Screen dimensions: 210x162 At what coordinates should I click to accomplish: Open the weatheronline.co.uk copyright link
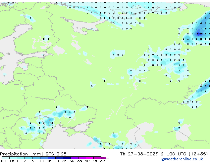point(182,159)
